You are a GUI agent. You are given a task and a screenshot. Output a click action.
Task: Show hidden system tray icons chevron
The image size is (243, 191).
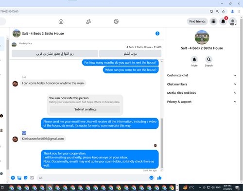(x=200, y=188)
